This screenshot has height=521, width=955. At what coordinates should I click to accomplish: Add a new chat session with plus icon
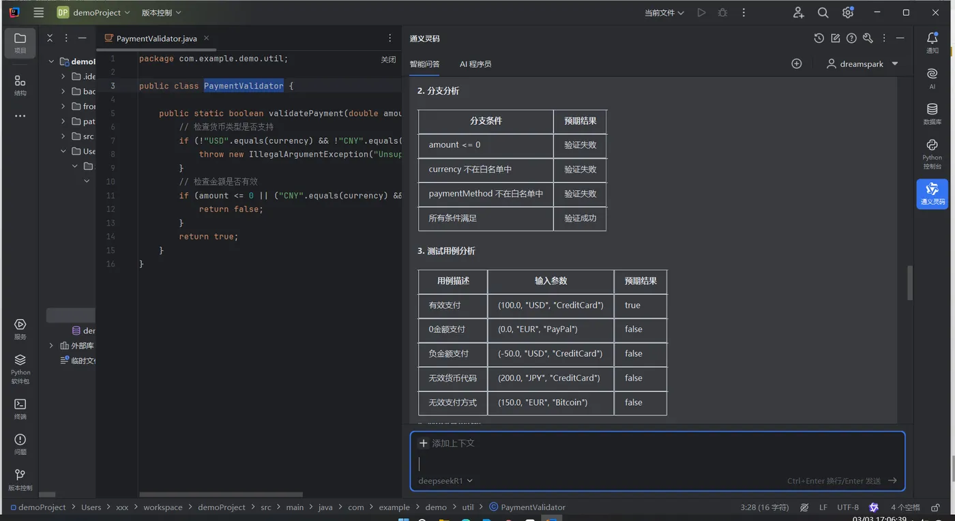[797, 63]
